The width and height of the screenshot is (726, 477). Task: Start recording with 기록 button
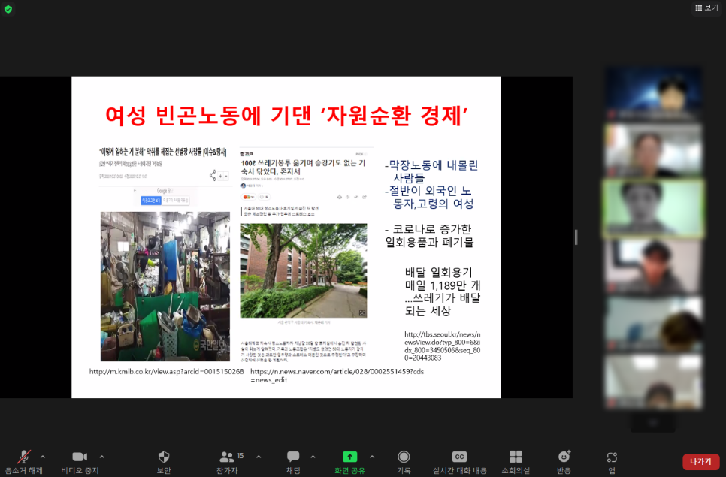404,462
